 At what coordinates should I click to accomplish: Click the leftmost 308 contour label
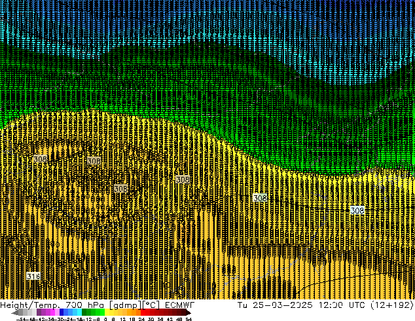[x=41, y=159]
